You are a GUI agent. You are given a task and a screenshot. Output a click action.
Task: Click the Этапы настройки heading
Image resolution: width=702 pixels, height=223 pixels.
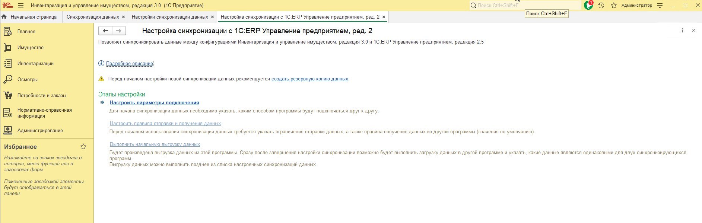click(x=122, y=95)
